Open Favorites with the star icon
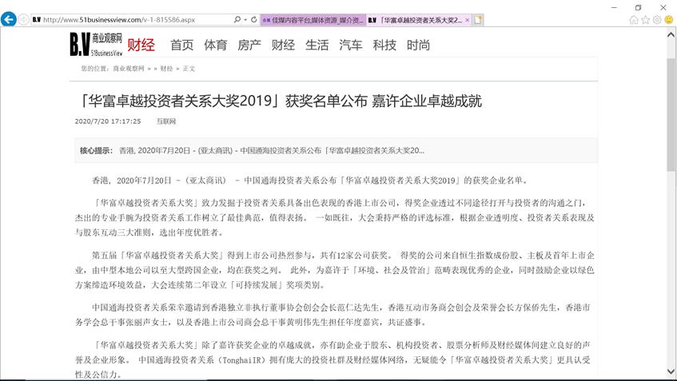This screenshot has height=381, width=677. (646, 20)
